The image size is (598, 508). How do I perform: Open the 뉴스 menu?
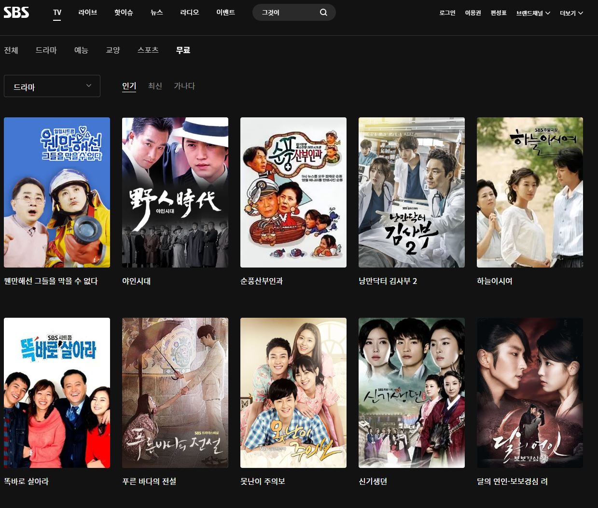[157, 13]
